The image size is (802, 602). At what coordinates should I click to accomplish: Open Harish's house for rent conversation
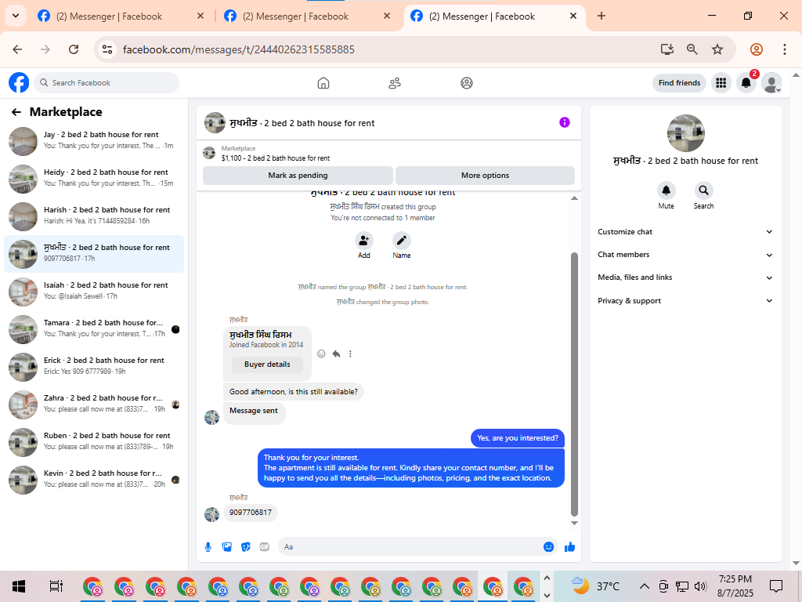[x=94, y=216]
